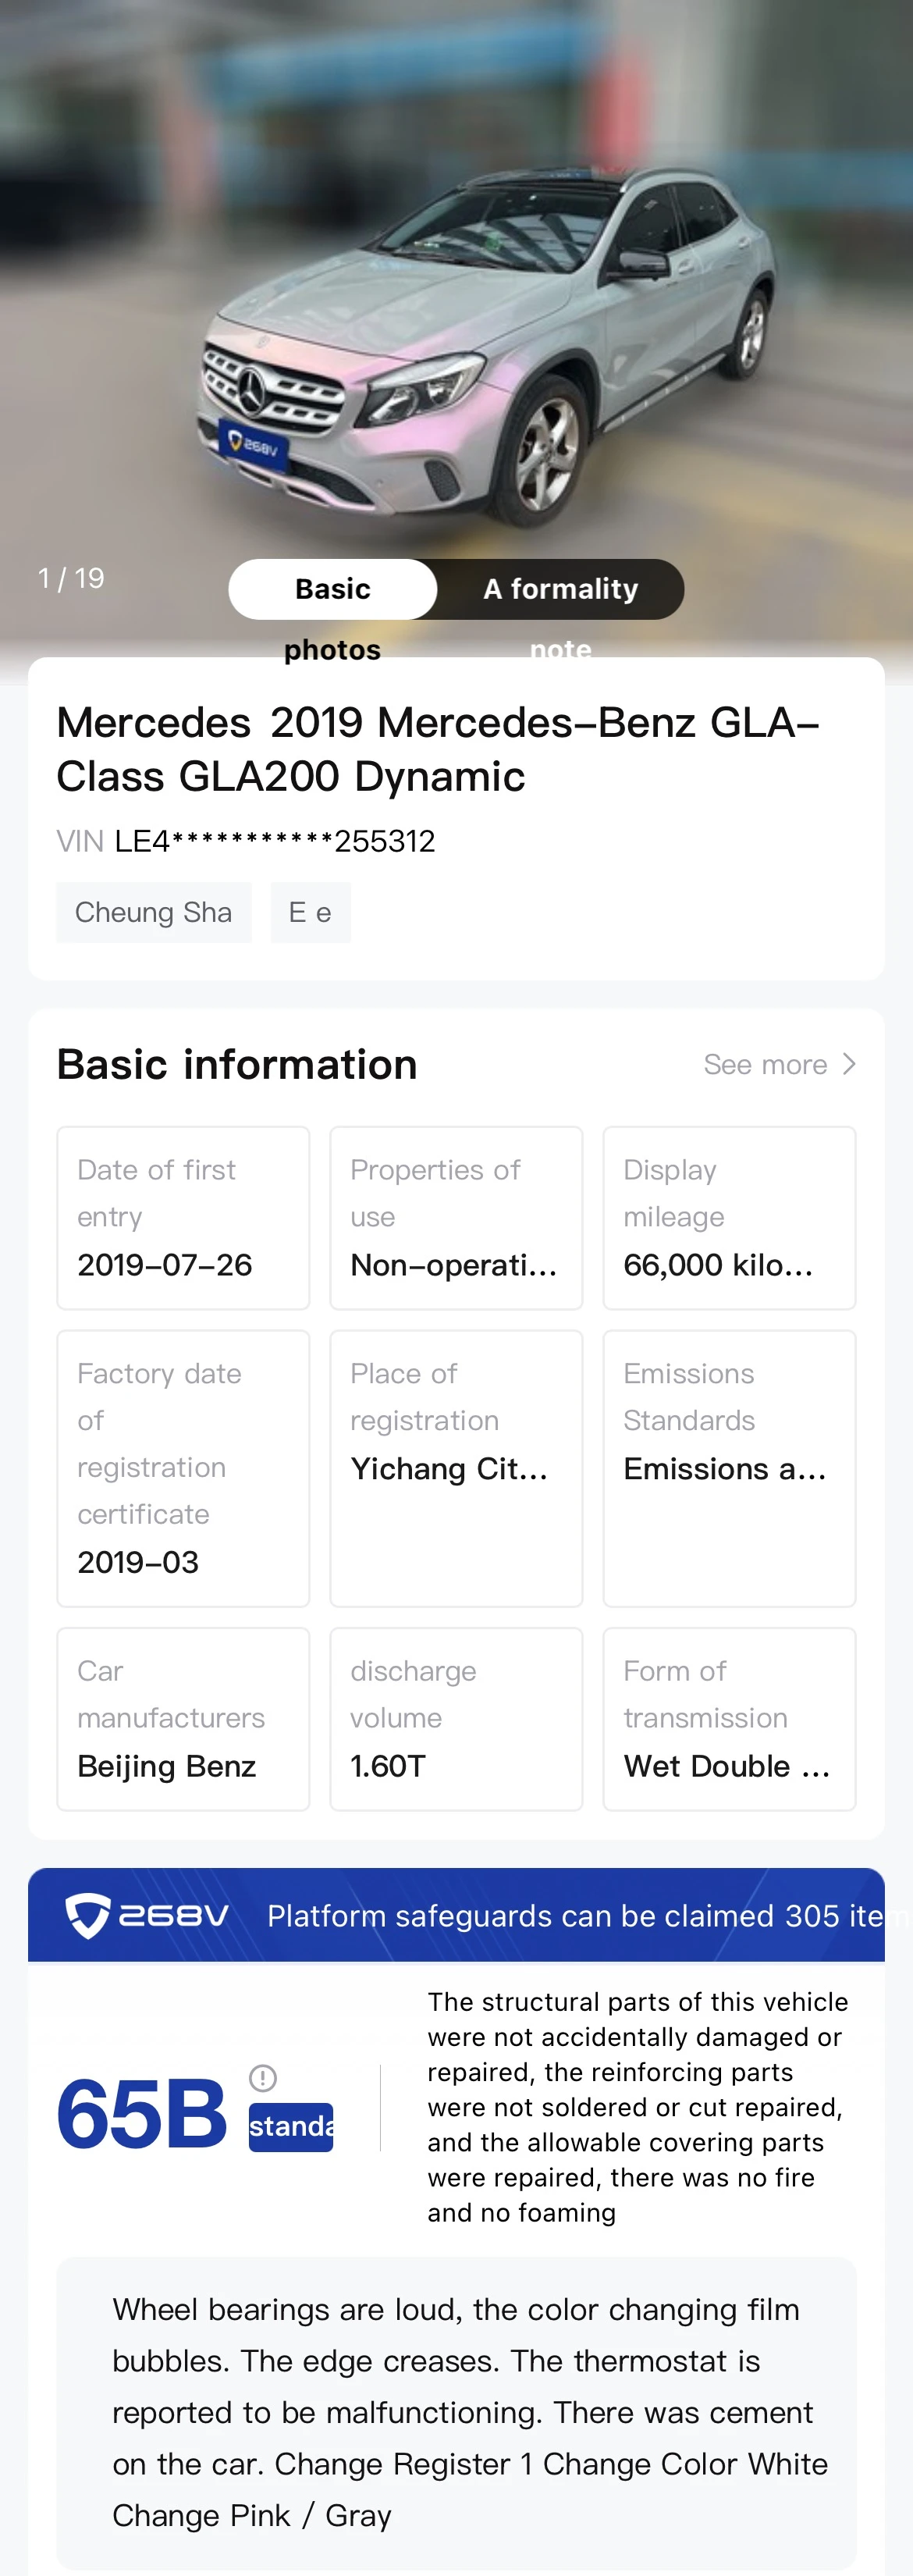Tap the Platform safeguards banner text
Screen dimensions: 913x2576
tap(575, 1915)
